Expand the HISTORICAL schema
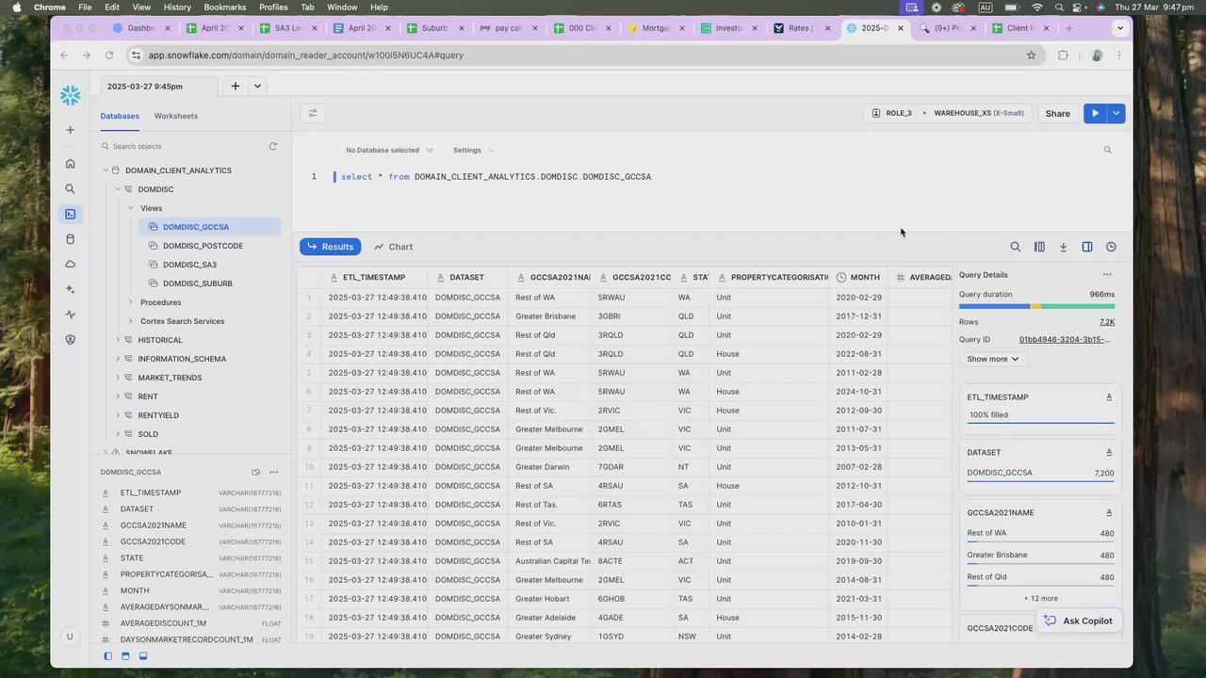Screen dimensions: 1206x678 [118, 340]
